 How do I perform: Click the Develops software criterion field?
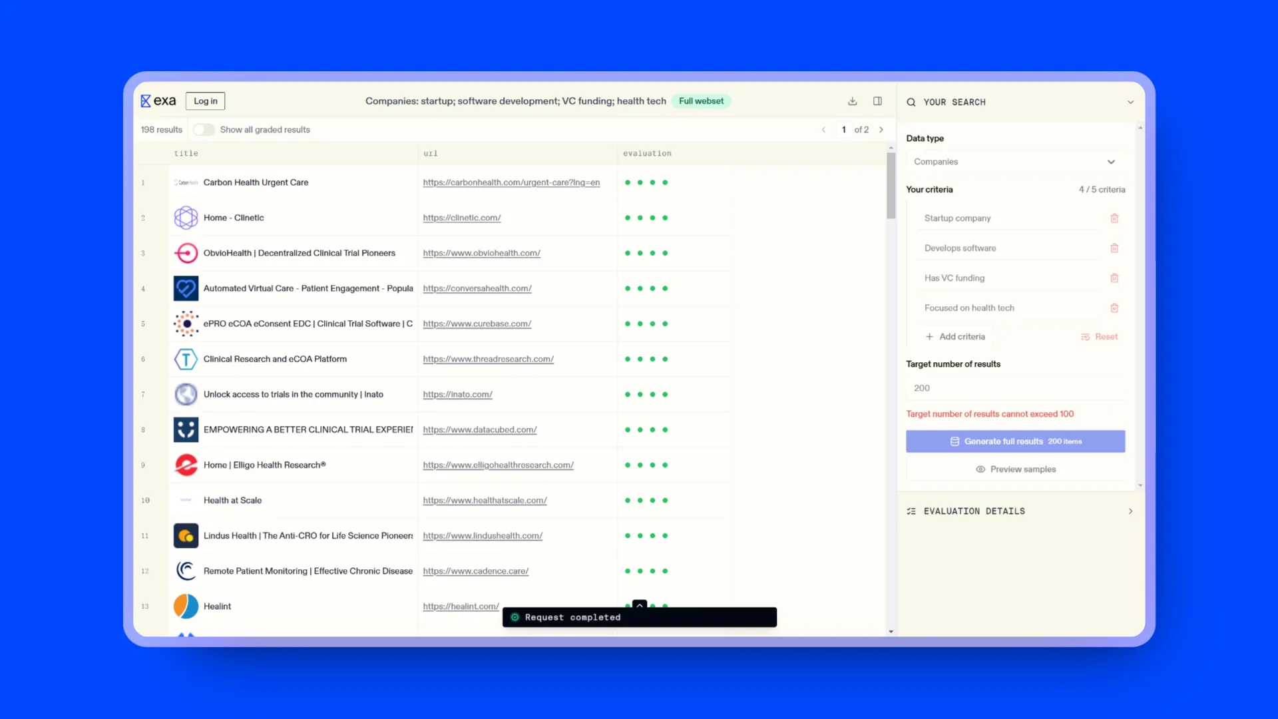(x=1008, y=248)
